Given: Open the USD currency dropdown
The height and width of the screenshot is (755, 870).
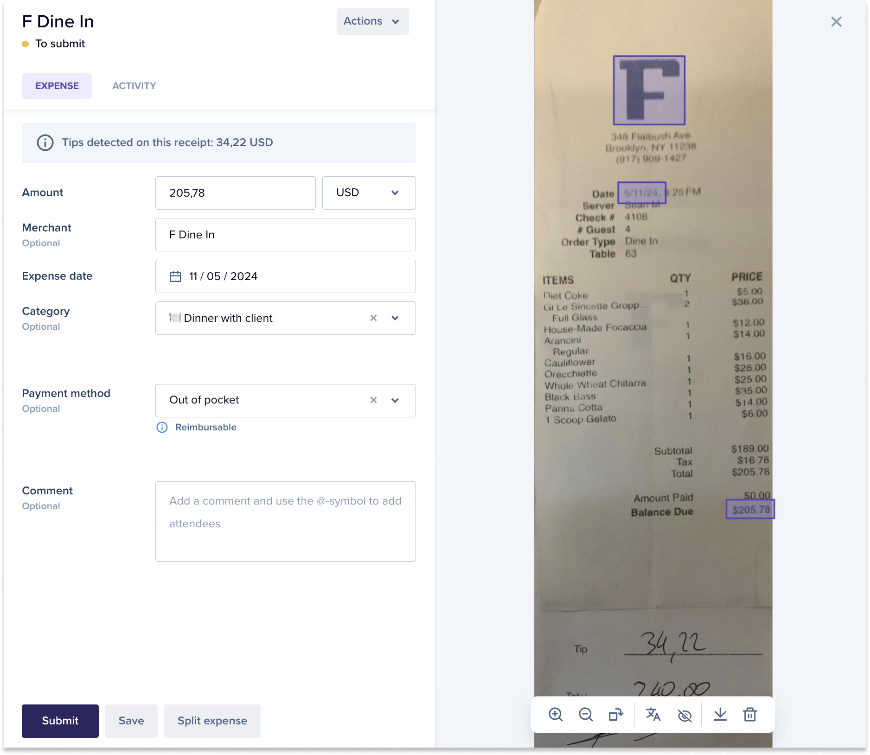Looking at the screenshot, I should (369, 193).
